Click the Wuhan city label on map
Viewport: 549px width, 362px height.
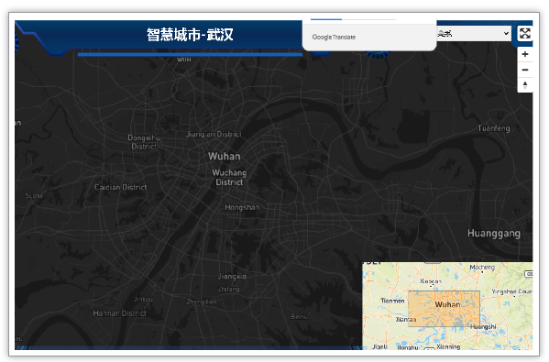224,156
